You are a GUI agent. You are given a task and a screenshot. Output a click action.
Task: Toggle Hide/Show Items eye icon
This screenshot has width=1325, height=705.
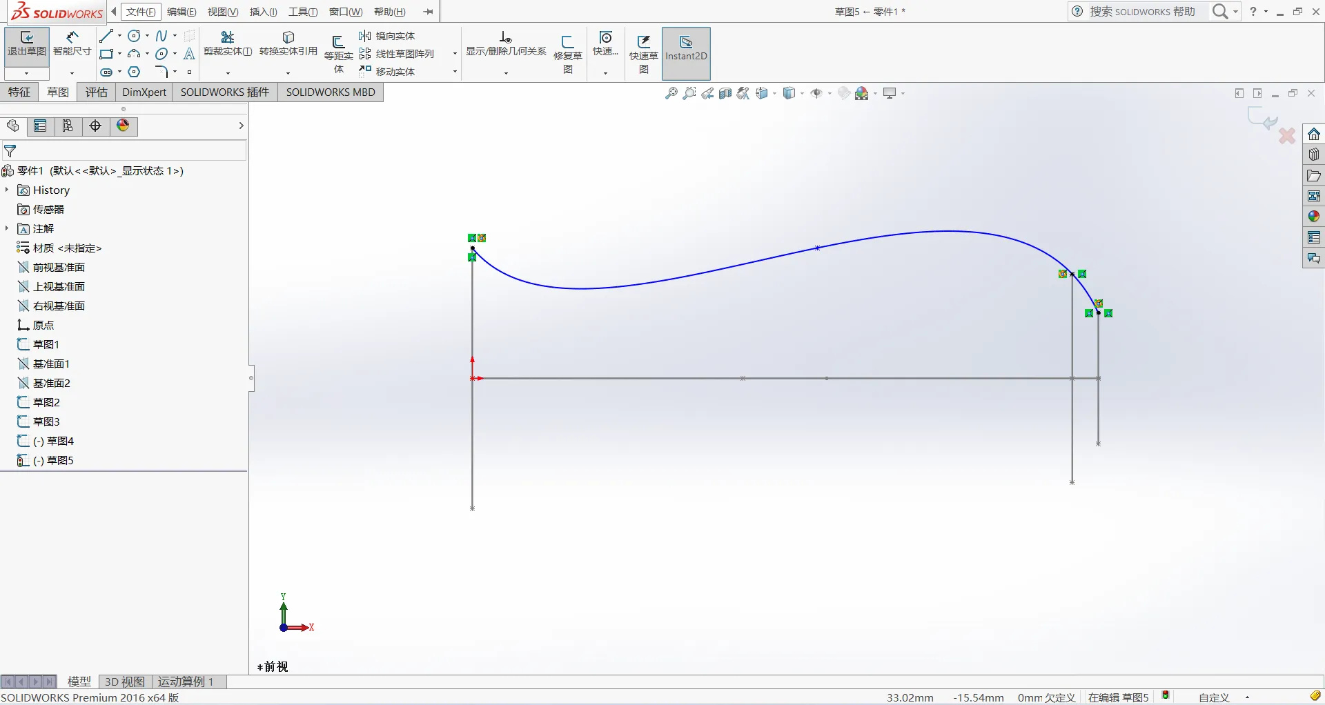[x=816, y=93]
